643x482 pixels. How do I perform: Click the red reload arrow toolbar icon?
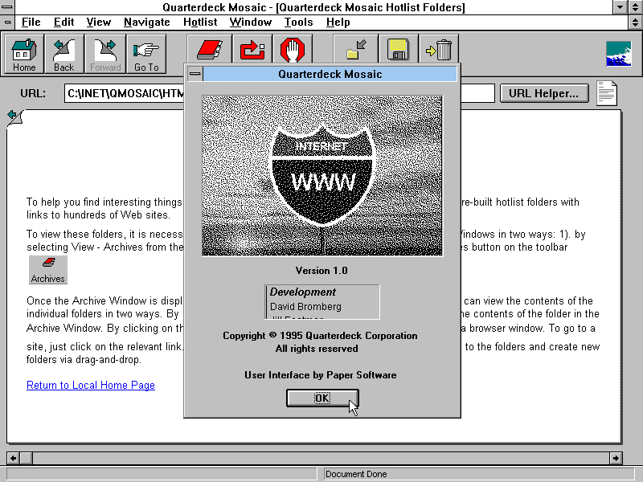tap(252, 50)
